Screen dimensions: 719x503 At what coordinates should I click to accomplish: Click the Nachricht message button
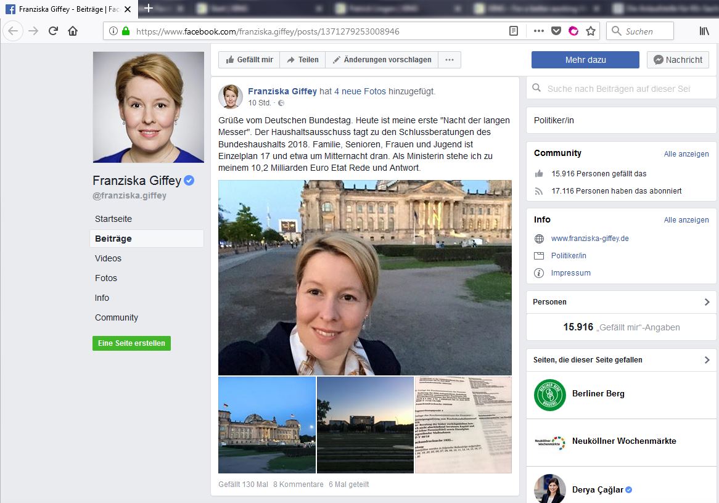pos(678,60)
